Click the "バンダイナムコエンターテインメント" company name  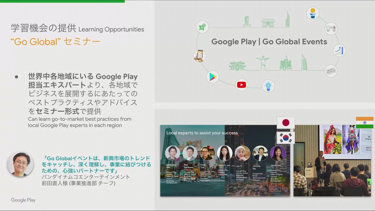tap(86, 177)
